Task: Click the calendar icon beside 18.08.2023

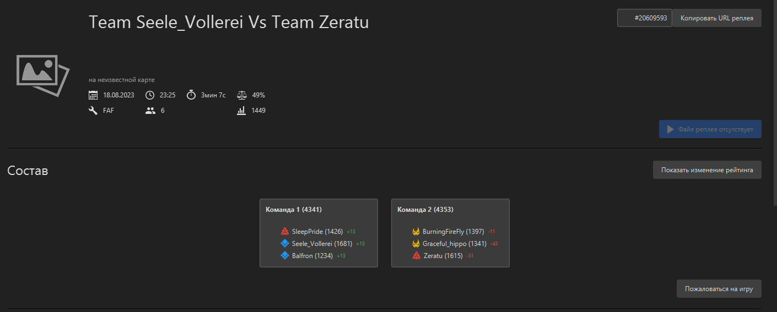Action: point(93,95)
